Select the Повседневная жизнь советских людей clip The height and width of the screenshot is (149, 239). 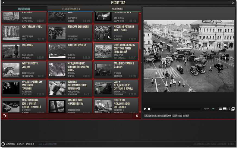(x=116, y=51)
